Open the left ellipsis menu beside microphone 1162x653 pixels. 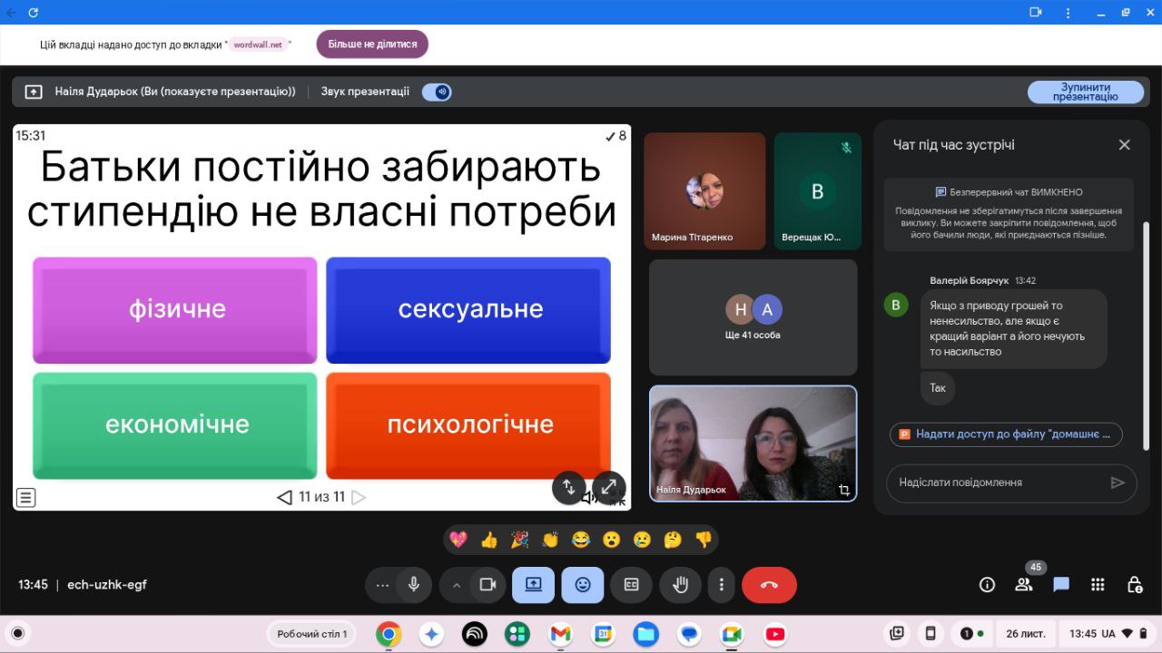click(382, 585)
